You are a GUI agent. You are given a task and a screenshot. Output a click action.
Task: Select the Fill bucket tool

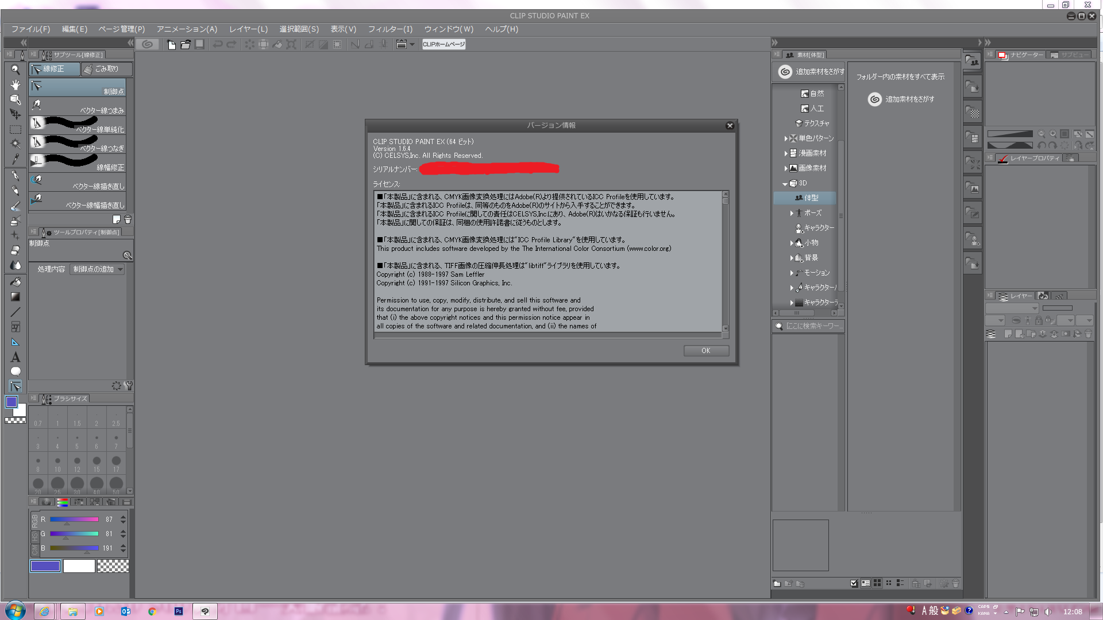click(x=16, y=282)
